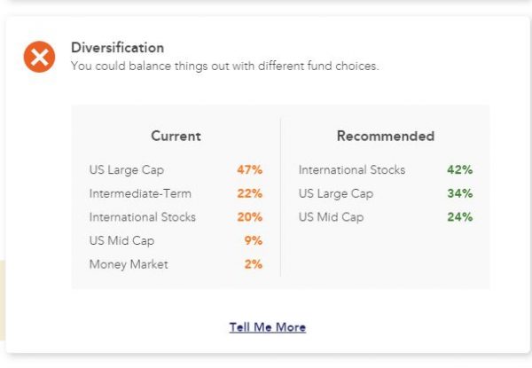Select the 42% recommended allocation value
Image resolution: width=532 pixels, height=368 pixels.
pos(459,169)
